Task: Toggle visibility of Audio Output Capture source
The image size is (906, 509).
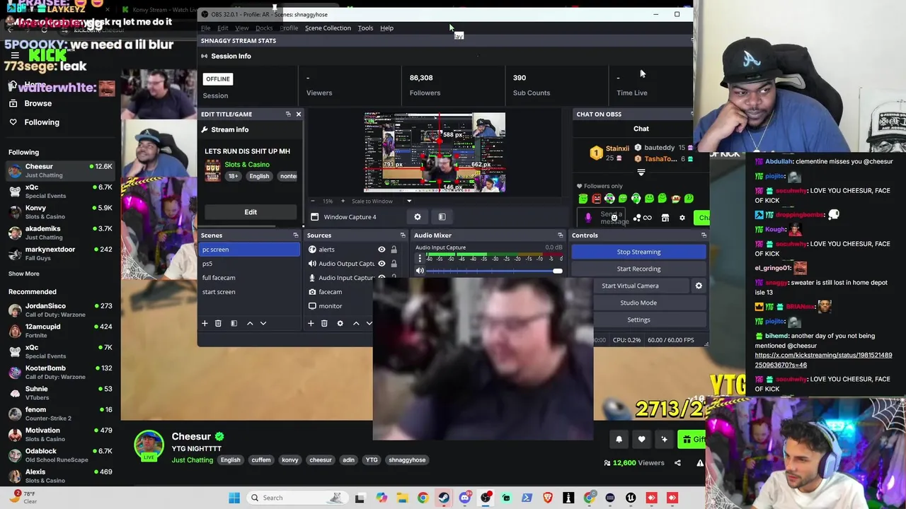Action: point(382,264)
